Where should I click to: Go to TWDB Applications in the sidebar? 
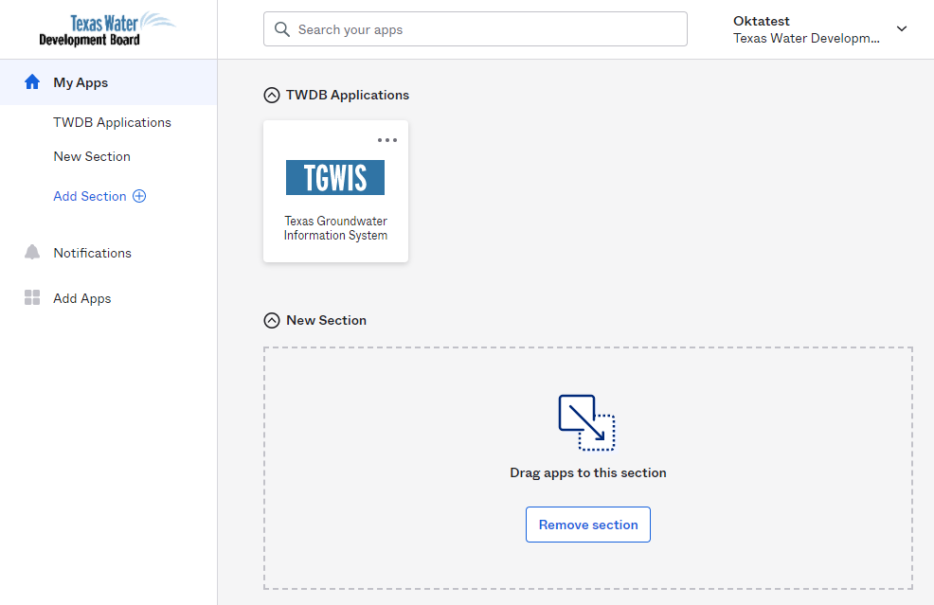[112, 122]
